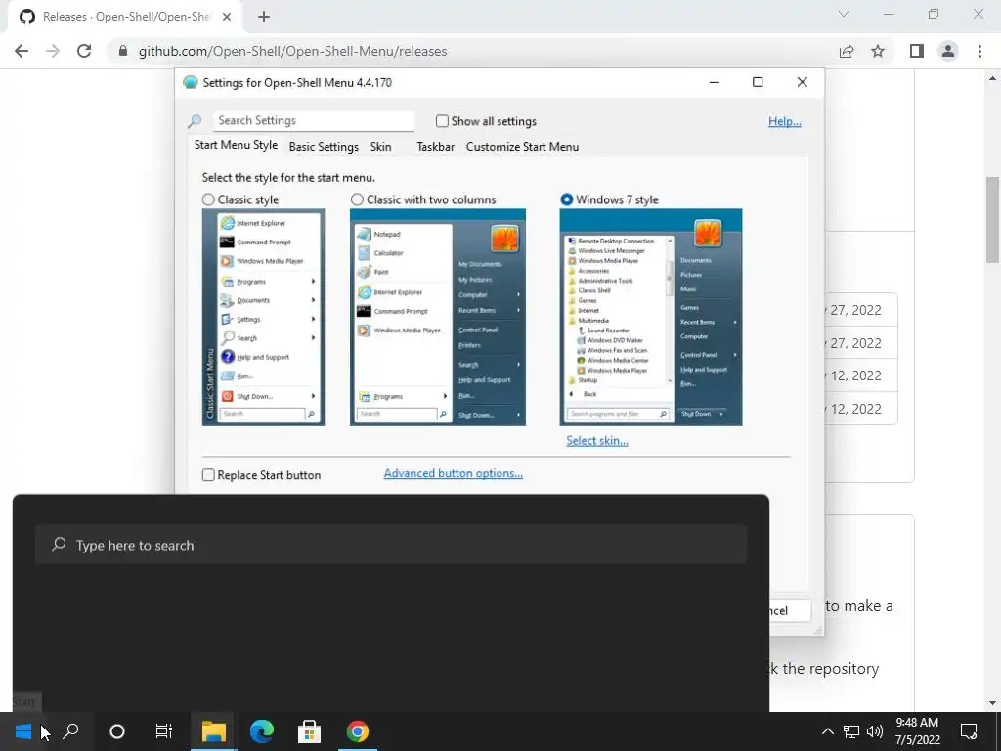Open network status tray icon
1001x751 pixels.
tap(851, 731)
